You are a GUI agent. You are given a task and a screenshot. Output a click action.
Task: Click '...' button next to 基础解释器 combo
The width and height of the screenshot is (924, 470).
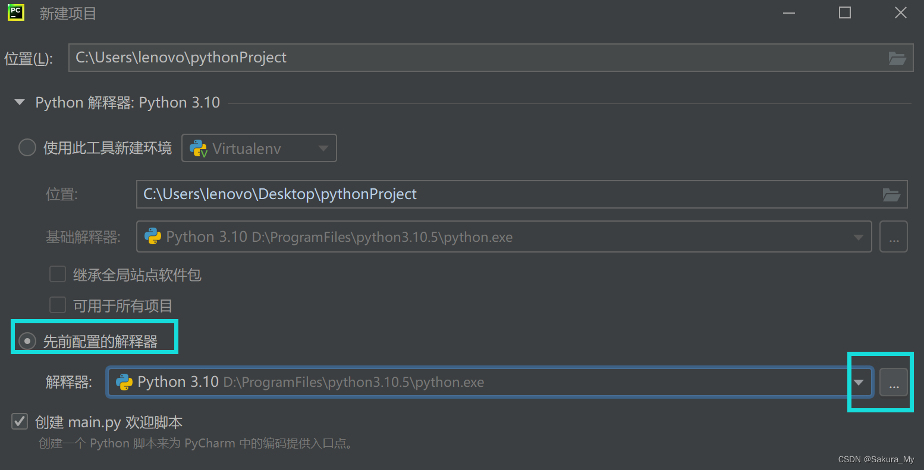tap(894, 236)
